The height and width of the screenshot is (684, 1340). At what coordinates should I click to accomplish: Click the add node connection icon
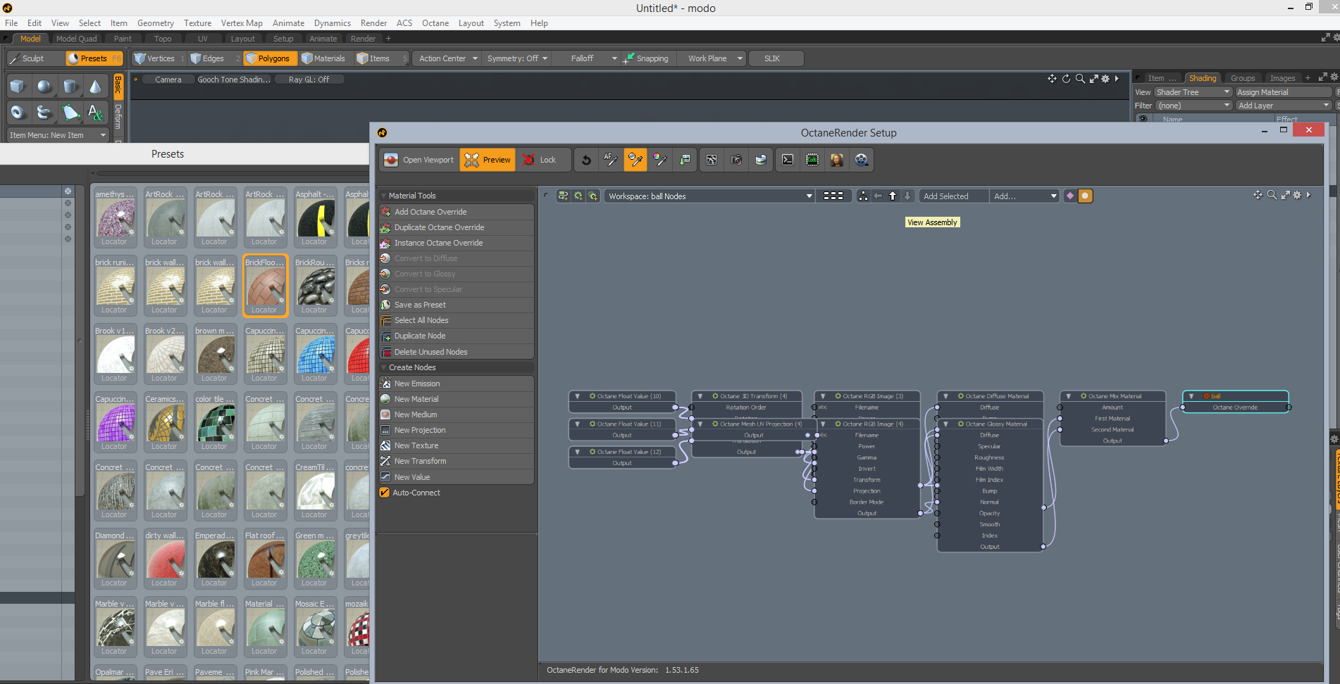tap(563, 196)
